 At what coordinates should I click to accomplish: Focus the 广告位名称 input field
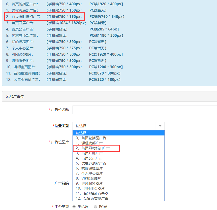(145, 110)
